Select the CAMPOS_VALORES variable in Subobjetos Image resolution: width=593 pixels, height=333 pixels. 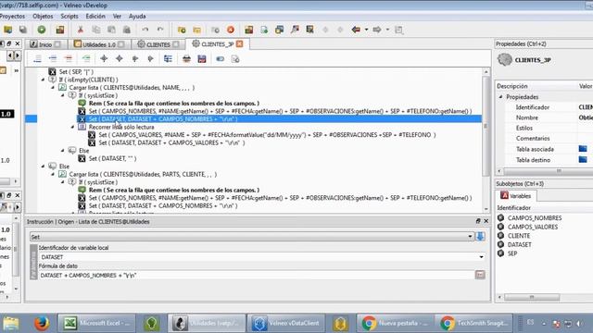click(532, 227)
